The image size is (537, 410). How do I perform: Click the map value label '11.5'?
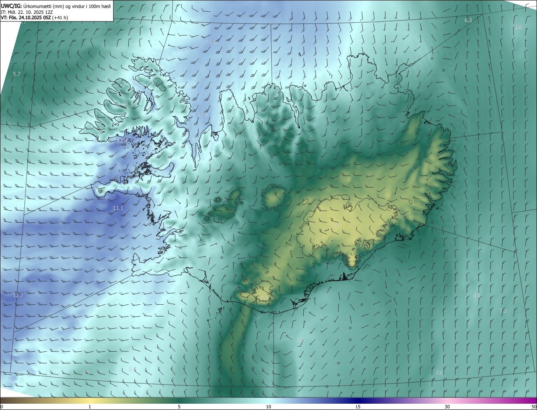pyautogui.click(x=203, y=114)
